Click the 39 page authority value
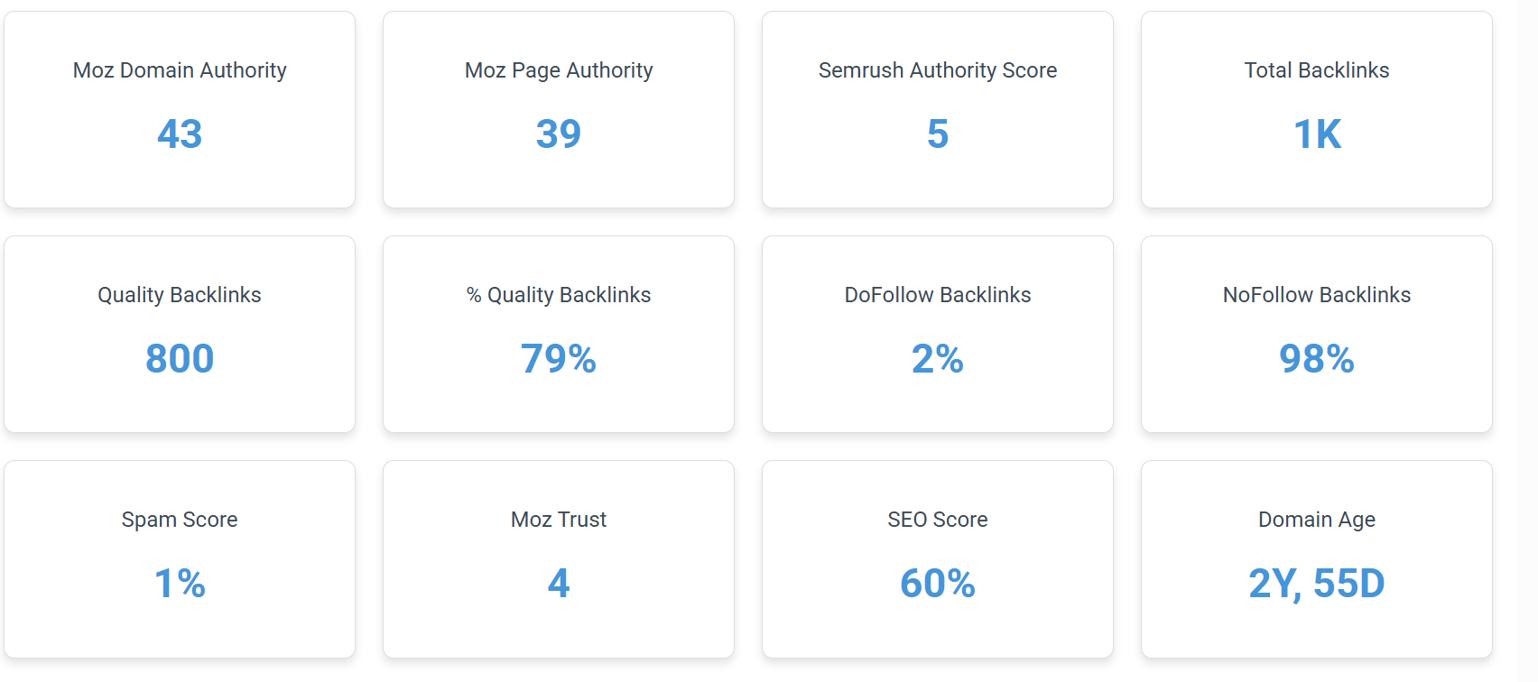The height and width of the screenshot is (682, 1538). [x=559, y=134]
